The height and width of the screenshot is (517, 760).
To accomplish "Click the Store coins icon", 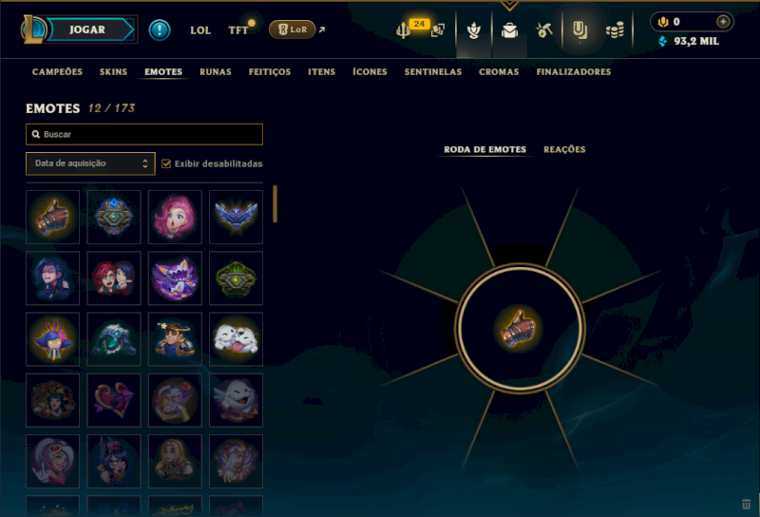I will pos(615,30).
